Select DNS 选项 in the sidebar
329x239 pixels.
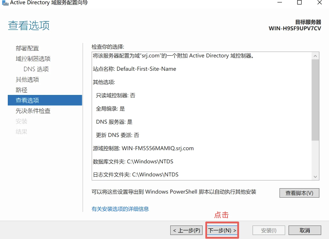(x=36, y=69)
